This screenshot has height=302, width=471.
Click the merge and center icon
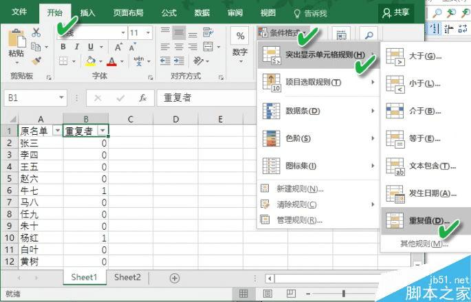click(208, 47)
